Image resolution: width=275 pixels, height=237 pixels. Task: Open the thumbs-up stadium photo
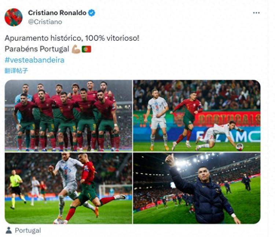tap(197, 188)
